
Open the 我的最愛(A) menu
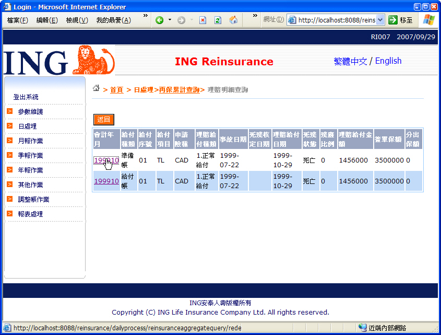[x=114, y=20]
